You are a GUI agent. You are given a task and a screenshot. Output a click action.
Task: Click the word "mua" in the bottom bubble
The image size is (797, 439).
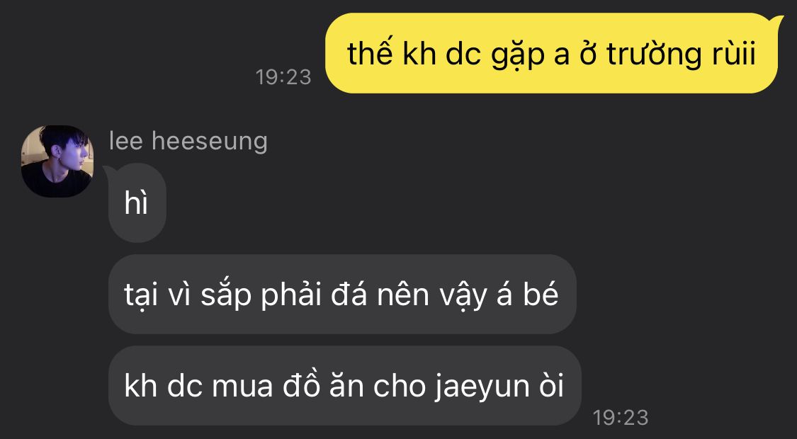242,387
